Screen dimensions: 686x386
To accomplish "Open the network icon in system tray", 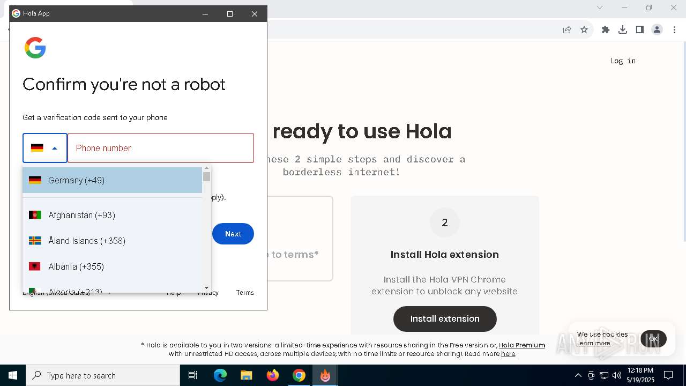I will tap(604, 375).
